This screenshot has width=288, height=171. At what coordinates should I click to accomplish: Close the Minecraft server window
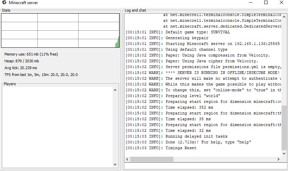click(x=282, y=3)
